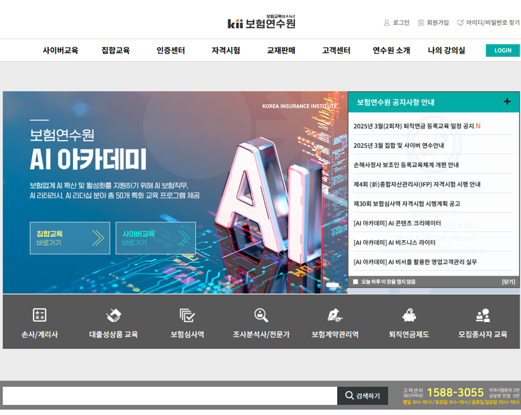Open the 고객센터 menu
521x415 pixels.
(336, 50)
